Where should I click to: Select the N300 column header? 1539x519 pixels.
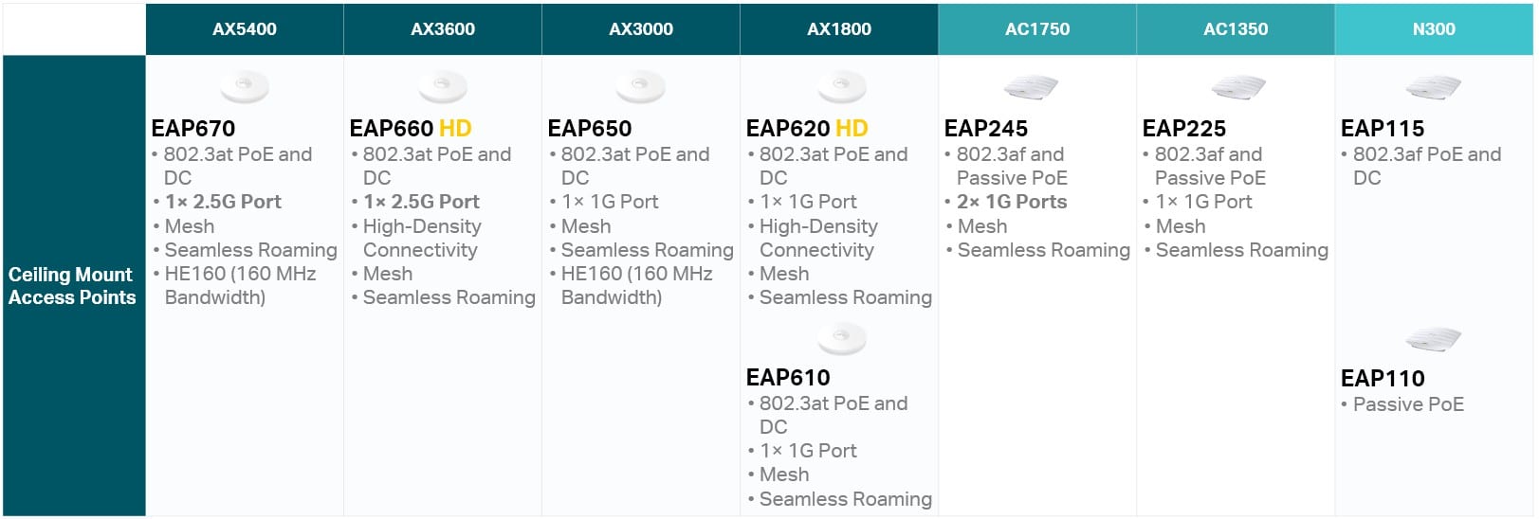tap(1434, 29)
